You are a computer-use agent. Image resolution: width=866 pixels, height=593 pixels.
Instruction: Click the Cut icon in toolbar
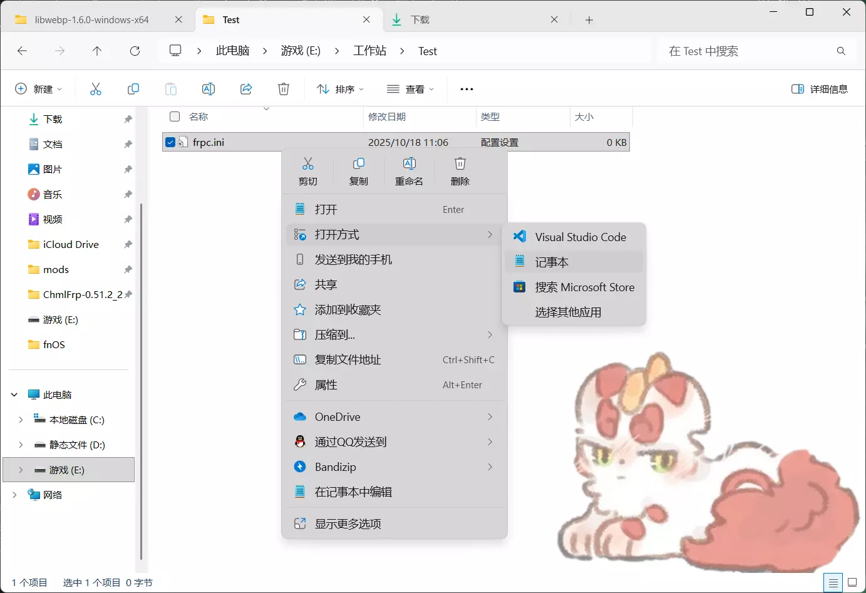coord(96,89)
